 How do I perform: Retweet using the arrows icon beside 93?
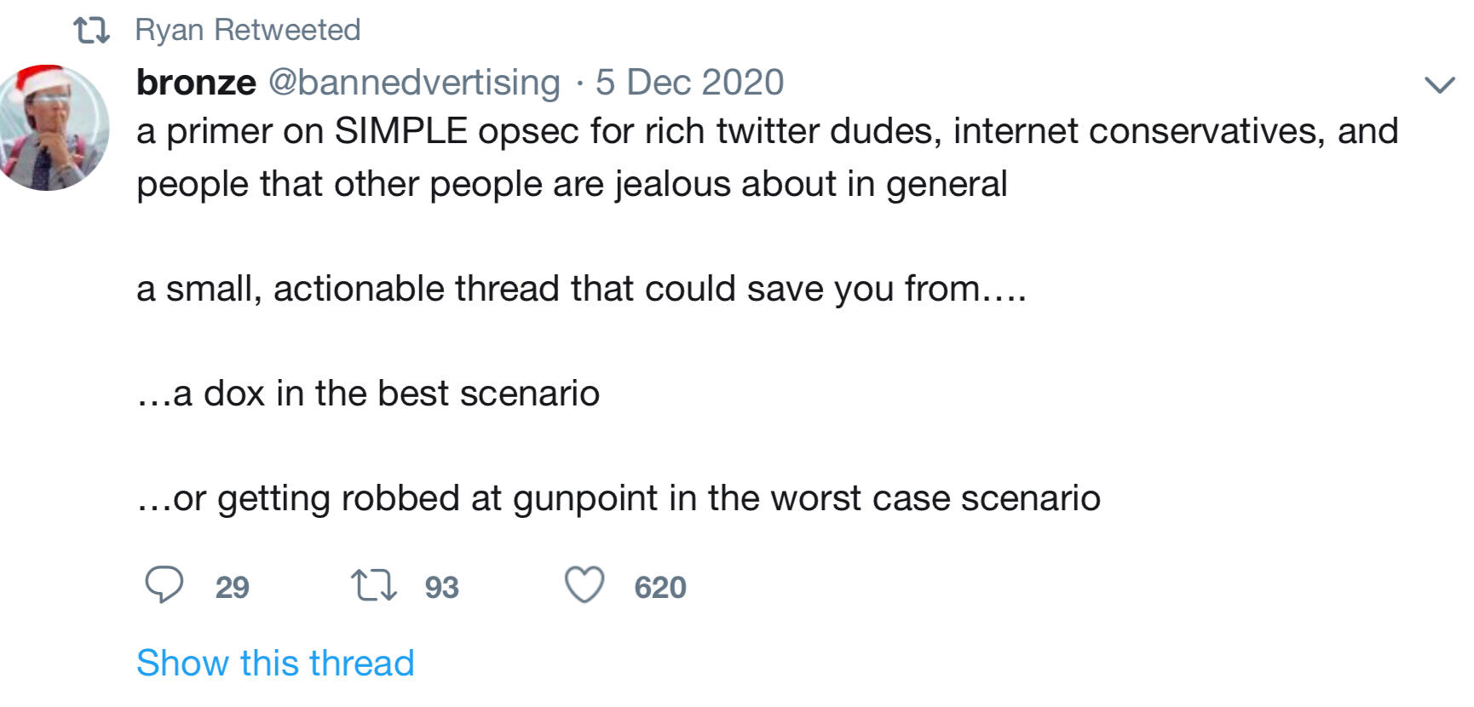point(374,586)
